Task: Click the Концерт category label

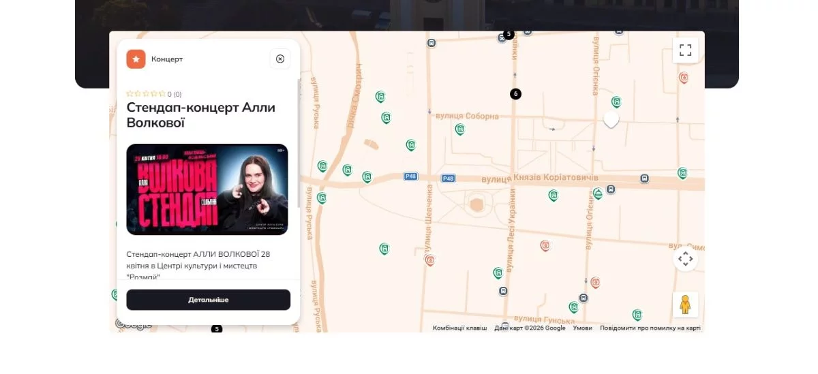Action: pyautogui.click(x=167, y=59)
